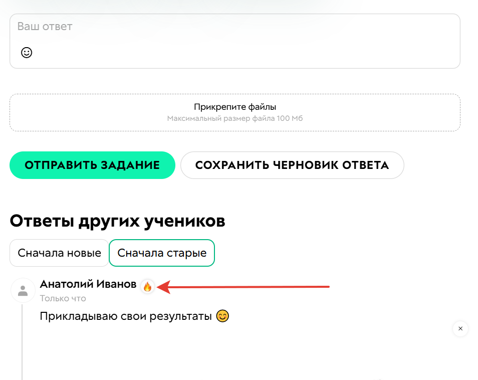Select the Сначала старые sorting option

coord(161,253)
